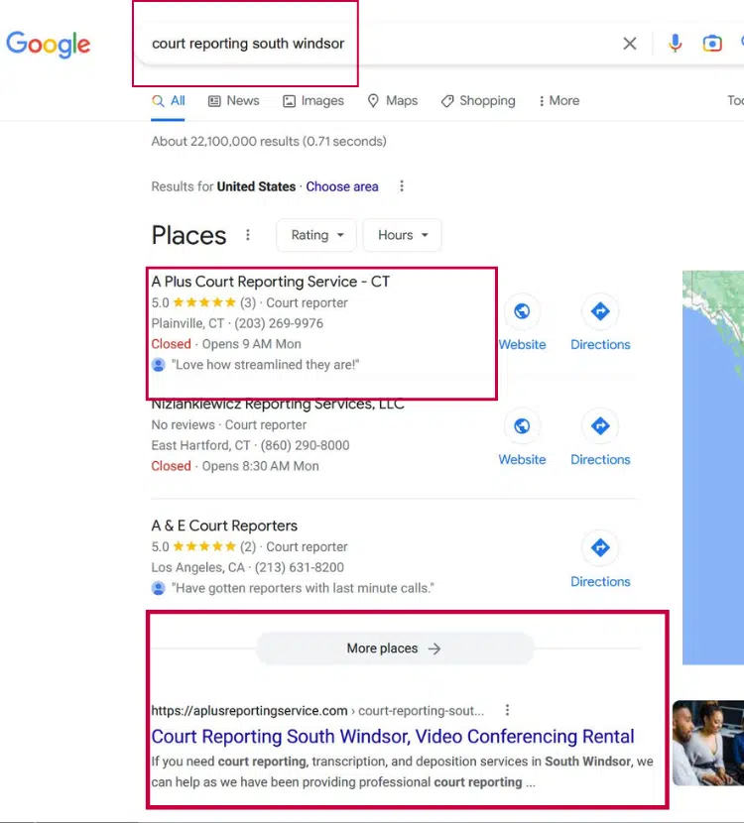This screenshot has height=823, width=744.
Task: Start voice search with microphone icon
Action: pyautogui.click(x=676, y=44)
